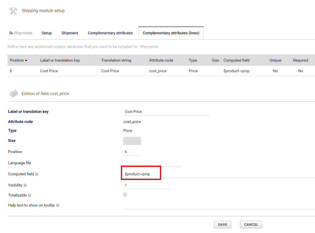Open the tooltip help text info icon

click(58, 205)
